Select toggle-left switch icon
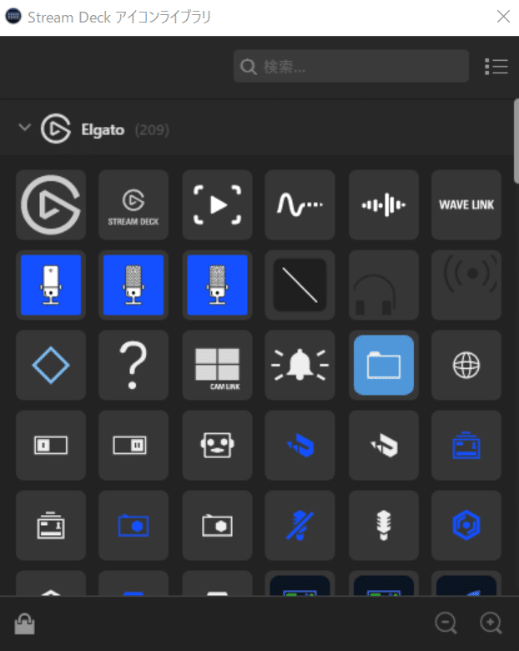Image resolution: width=519 pixels, height=651 pixels. 51,445
